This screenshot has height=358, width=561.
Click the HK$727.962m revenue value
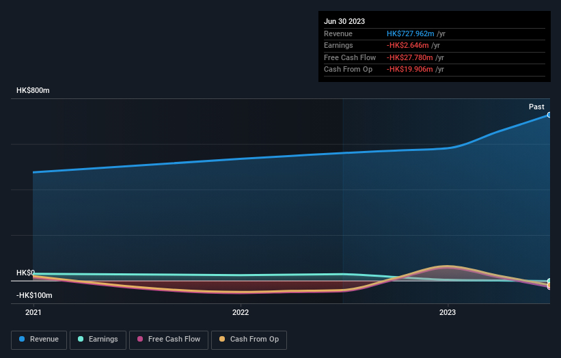[411, 33]
